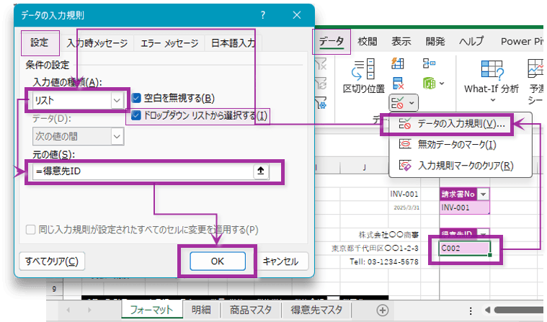Click the Flash Fill icon in ribbon
Viewport: 547px width, 322px height.
pos(398,63)
